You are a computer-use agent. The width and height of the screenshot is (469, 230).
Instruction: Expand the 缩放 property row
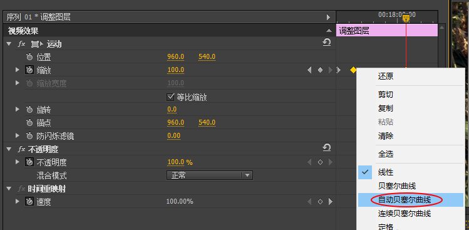pos(18,70)
